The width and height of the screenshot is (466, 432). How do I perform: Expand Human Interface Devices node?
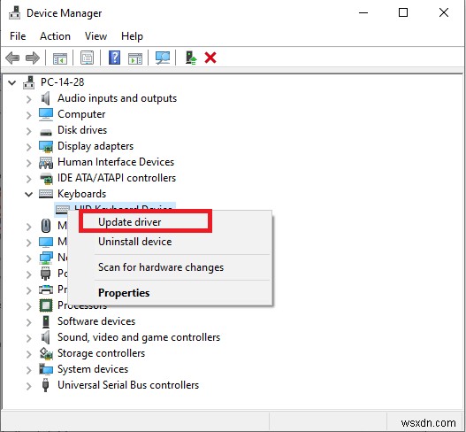click(29, 163)
